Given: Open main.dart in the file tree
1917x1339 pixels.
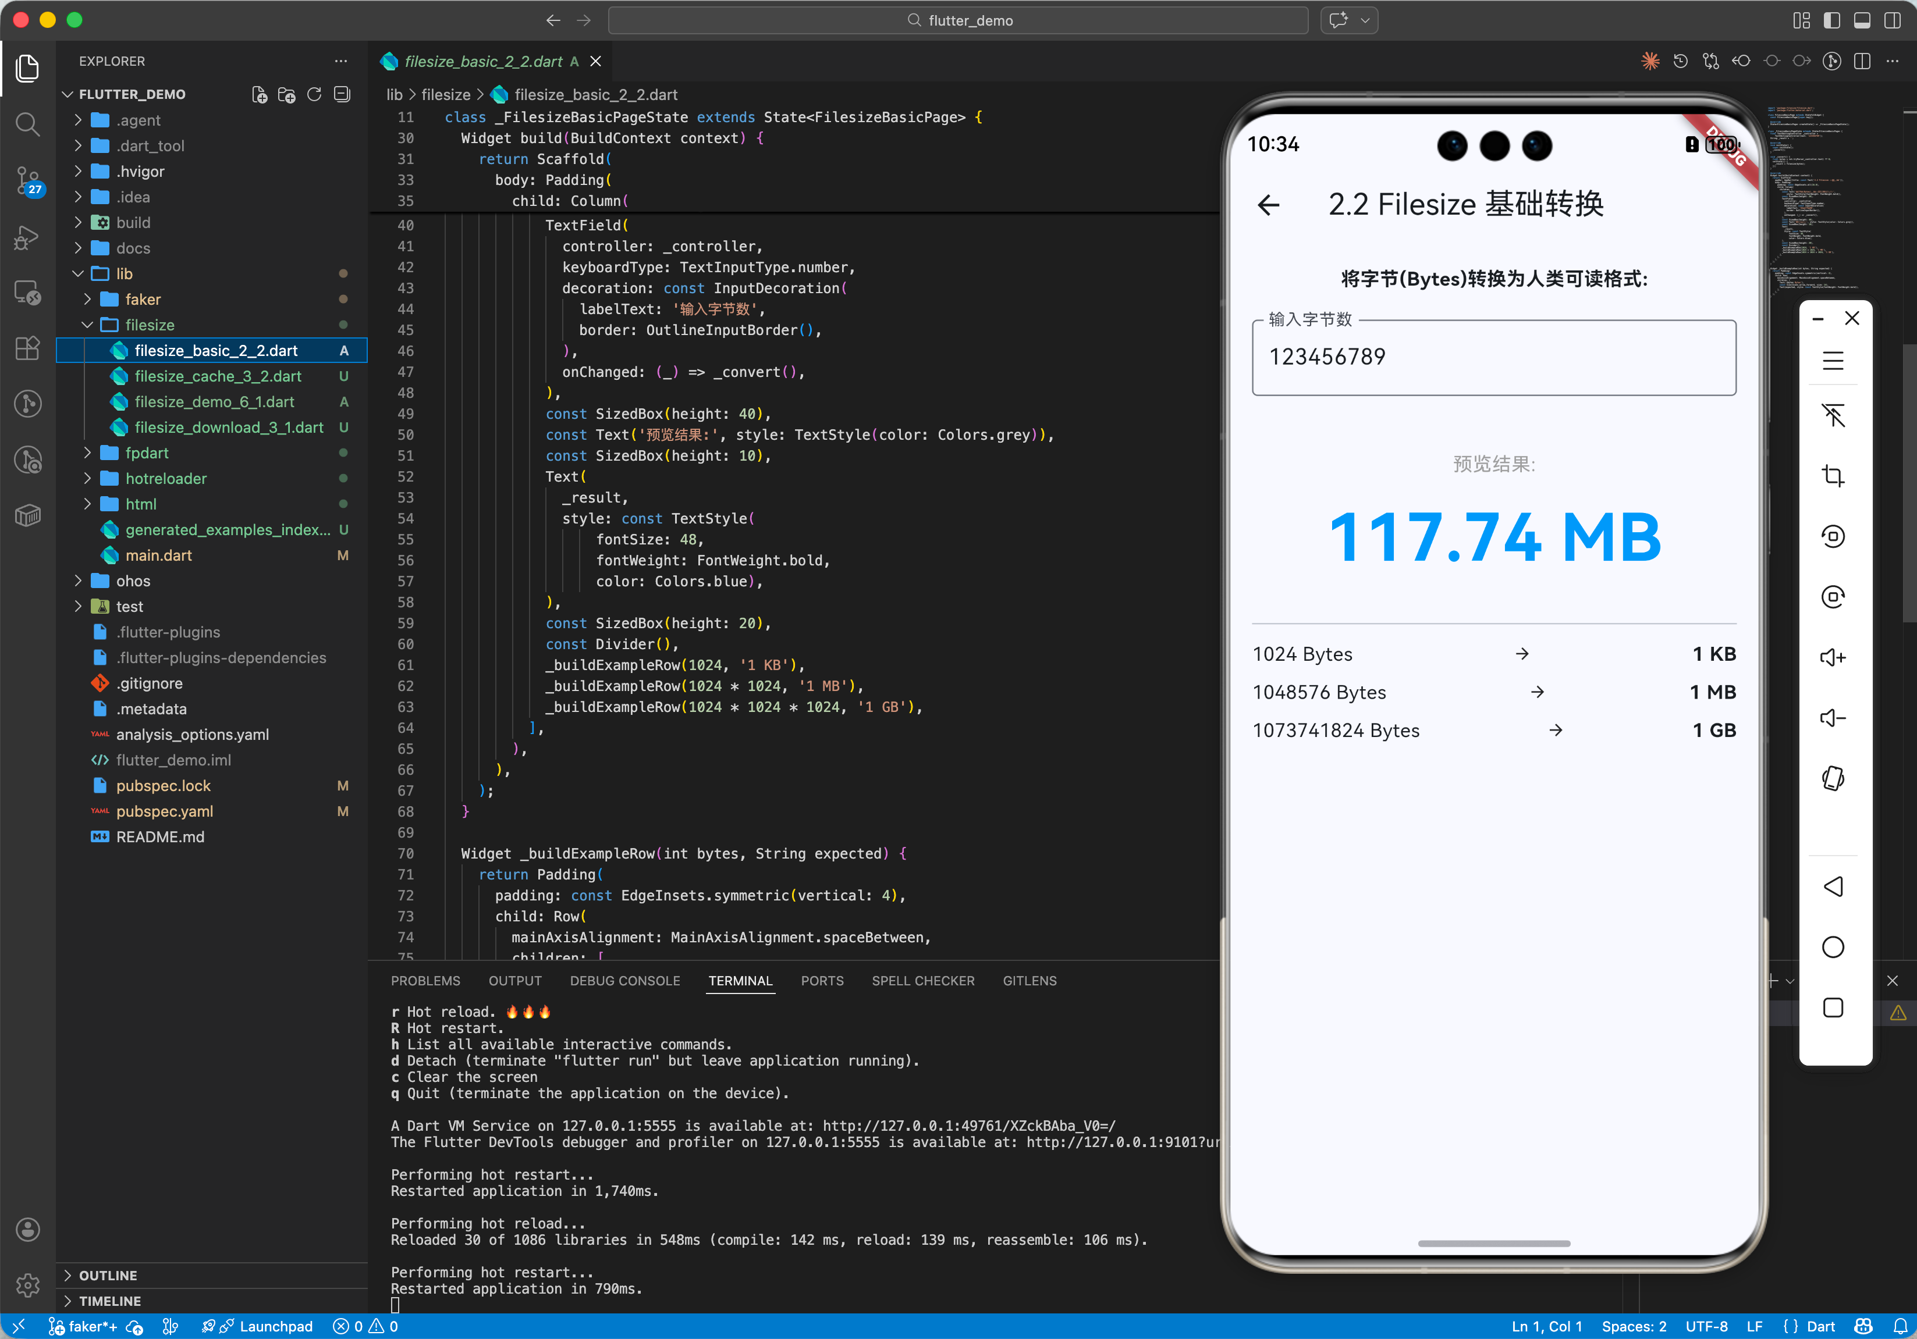Looking at the screenshot, I should point(159,555).
